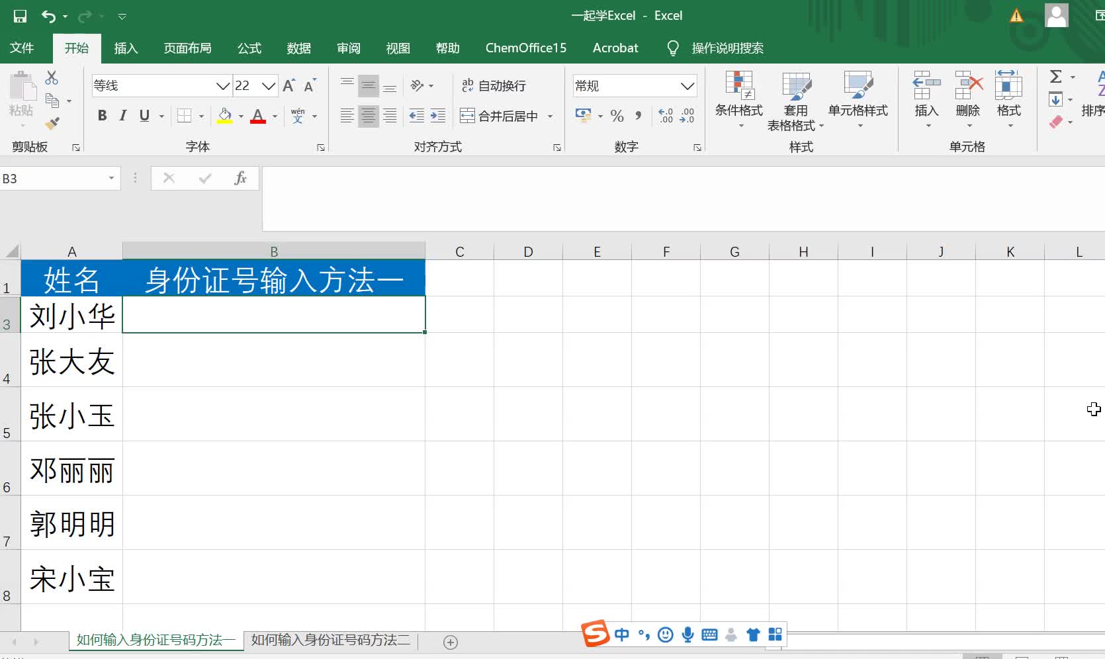This screenshot has height=659, width=1105.
Task: Expand the Merge and Center options arrow
Action: (x=550, y=116)
